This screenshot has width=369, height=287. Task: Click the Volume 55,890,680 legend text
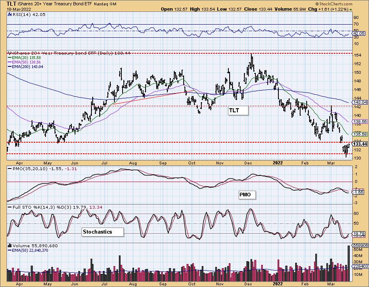35,246
